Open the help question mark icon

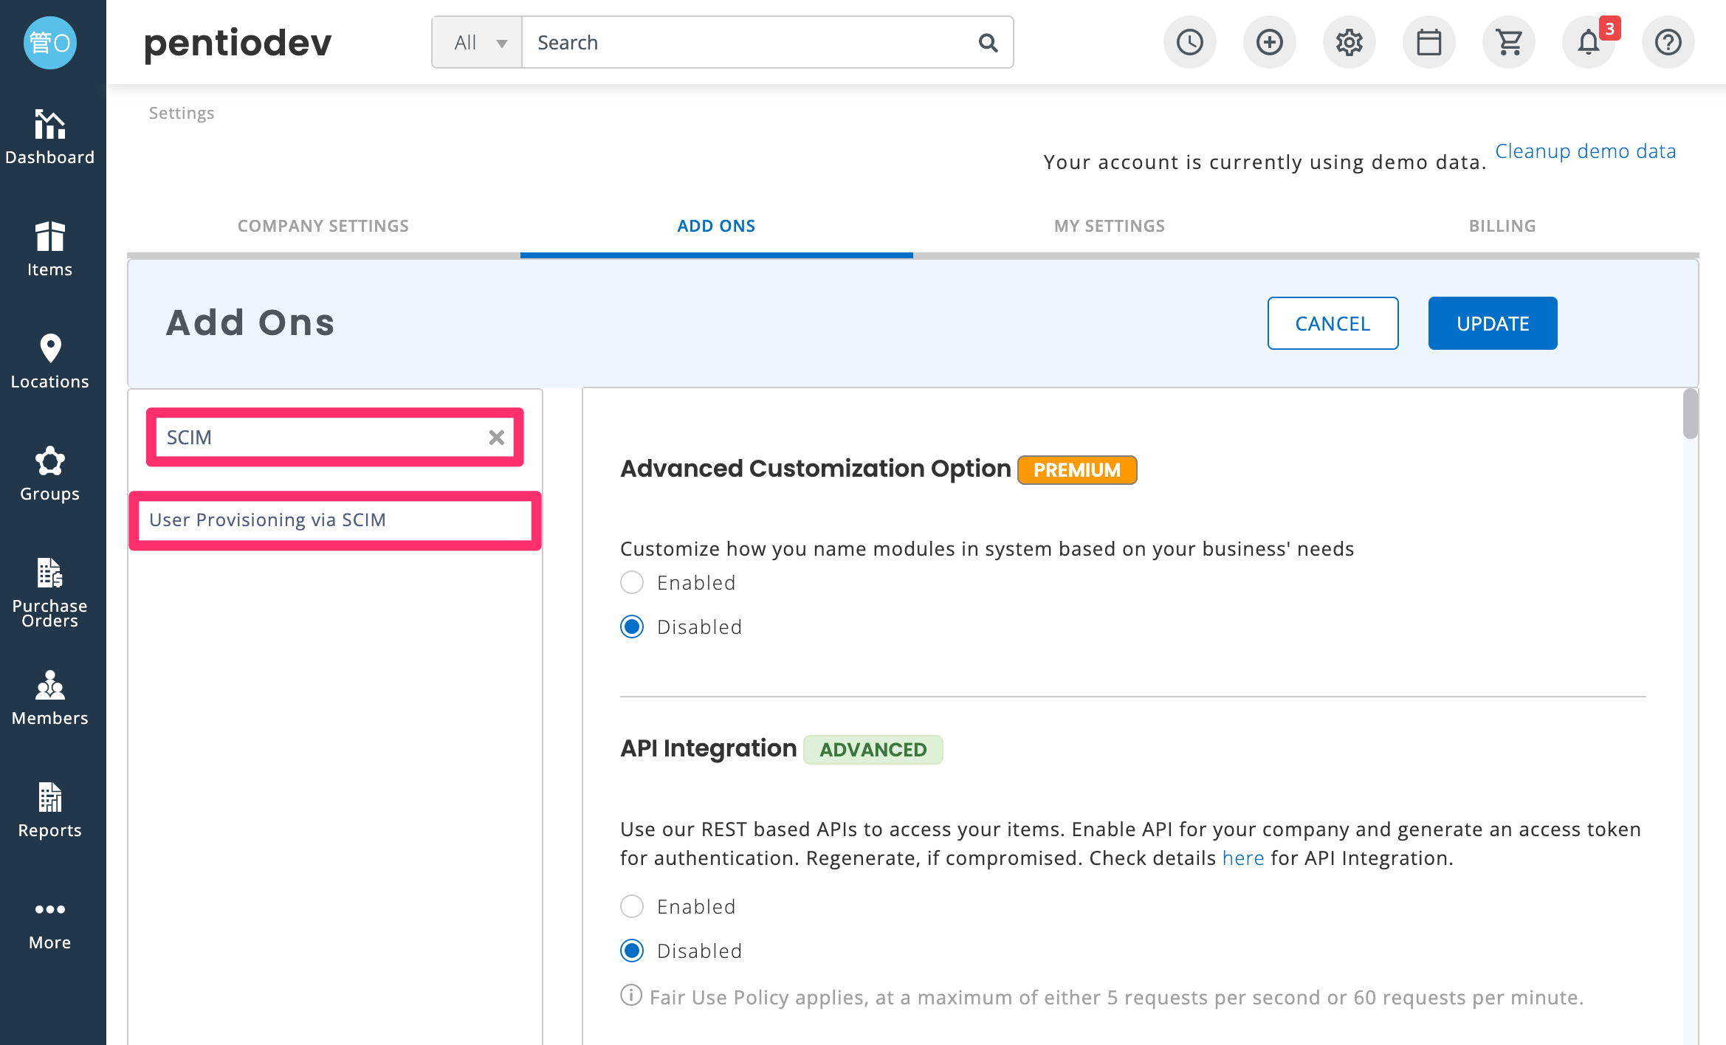coord(1668,42)
